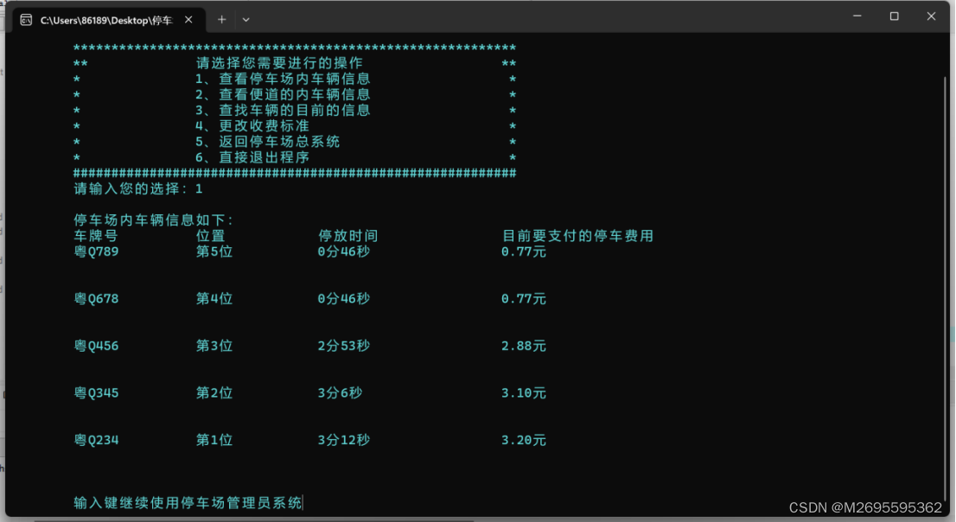Click the column header 车牌号
Image resolution: width=956 pixels, height=522 pixels.
click(96, 236)
